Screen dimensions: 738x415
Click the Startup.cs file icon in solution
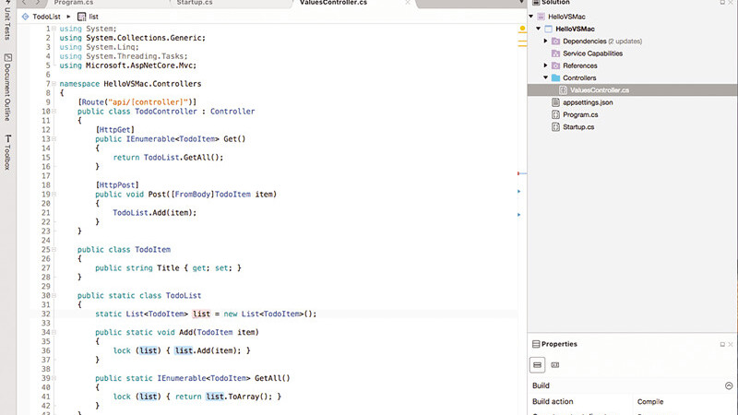tap(554, 126)
